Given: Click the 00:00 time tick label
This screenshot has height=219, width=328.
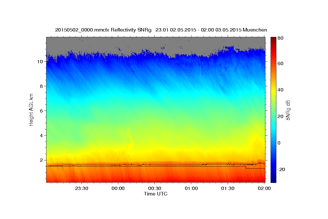Looking at the screenshot, I should coord(118,189).
